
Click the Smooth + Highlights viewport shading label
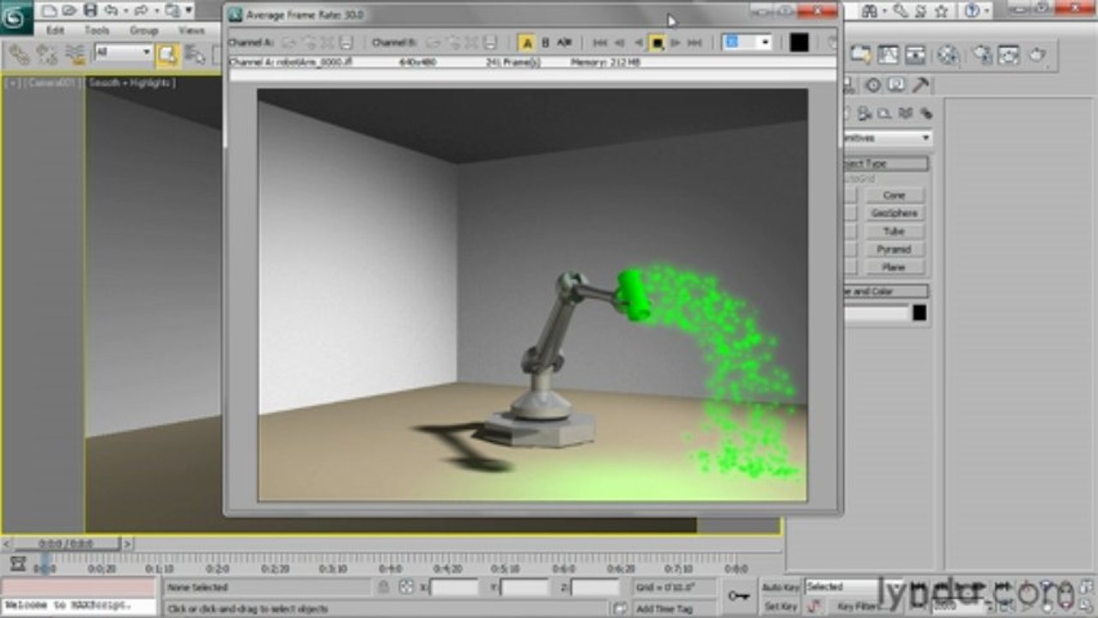pos(131,82)
